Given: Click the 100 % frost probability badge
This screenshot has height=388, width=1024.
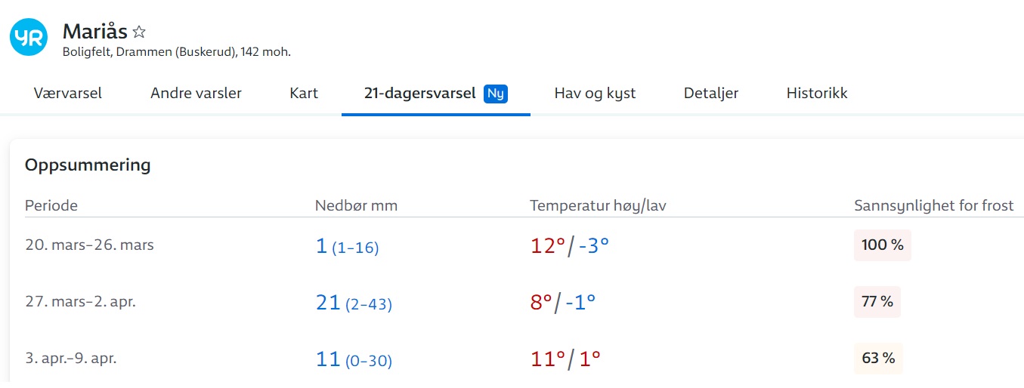Looking at the screenshot, I should (883, 245).
